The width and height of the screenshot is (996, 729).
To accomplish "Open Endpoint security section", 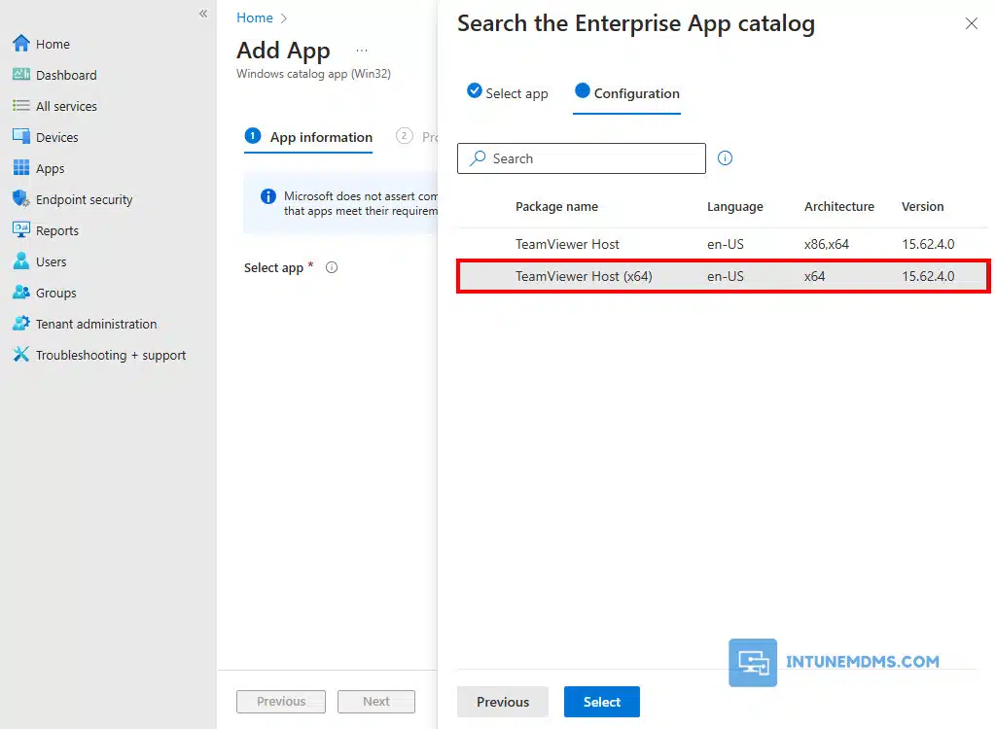I will pos(84,199).
